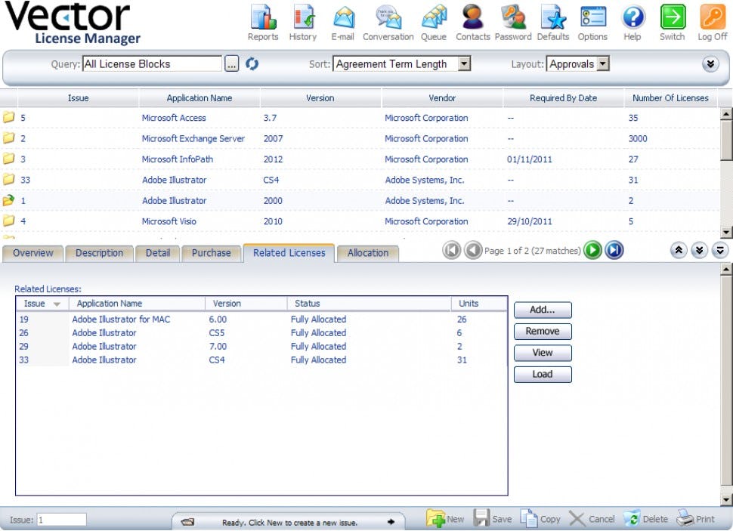Click the double-chevron expander on the query bar
Image resolution: width=733 pixels, height=531 pixels.
click(710, 64)
